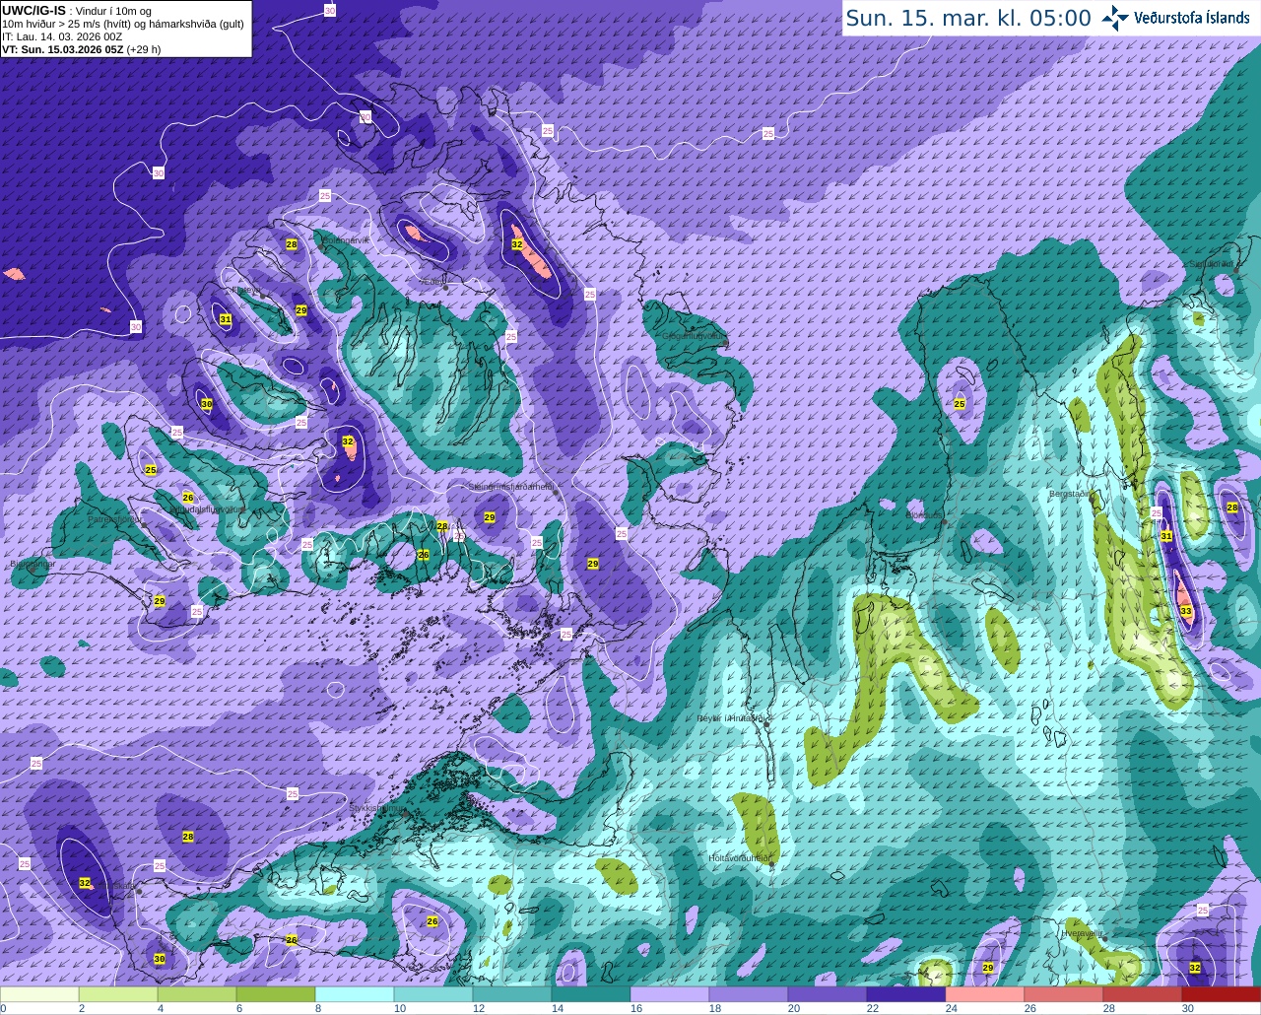
Task: Pick the light green 2–4 legend swatch
Action: [118, 994]
